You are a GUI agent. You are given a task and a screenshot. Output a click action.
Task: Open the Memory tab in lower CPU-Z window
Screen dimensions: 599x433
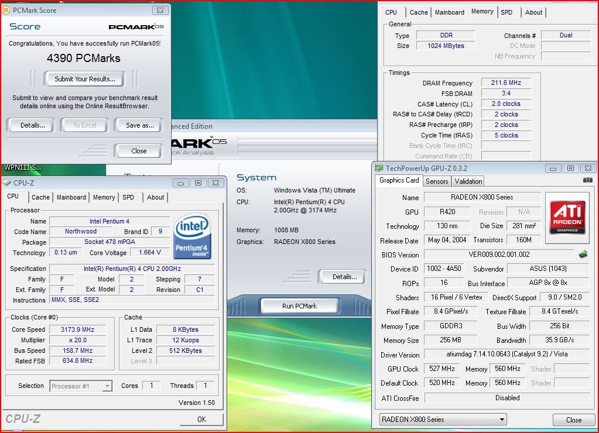[x=104, y=197]
